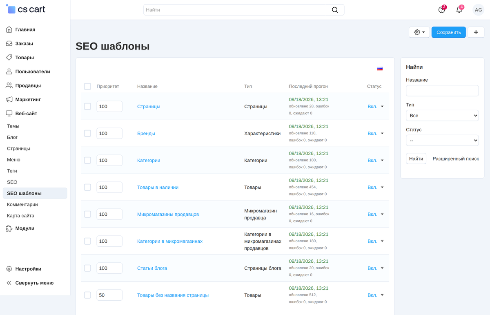Click the priority field showing 50
Image resolution: width=490 pixels, height=315 pixels.
[x=109, y=295]
